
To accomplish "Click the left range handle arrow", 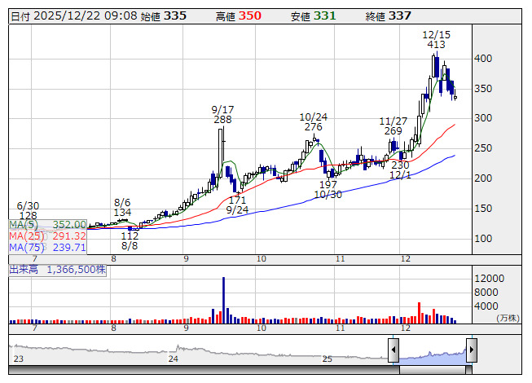I will (394, 350).
